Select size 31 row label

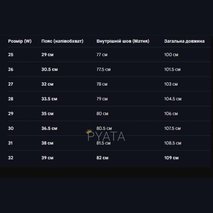point(11,143)
